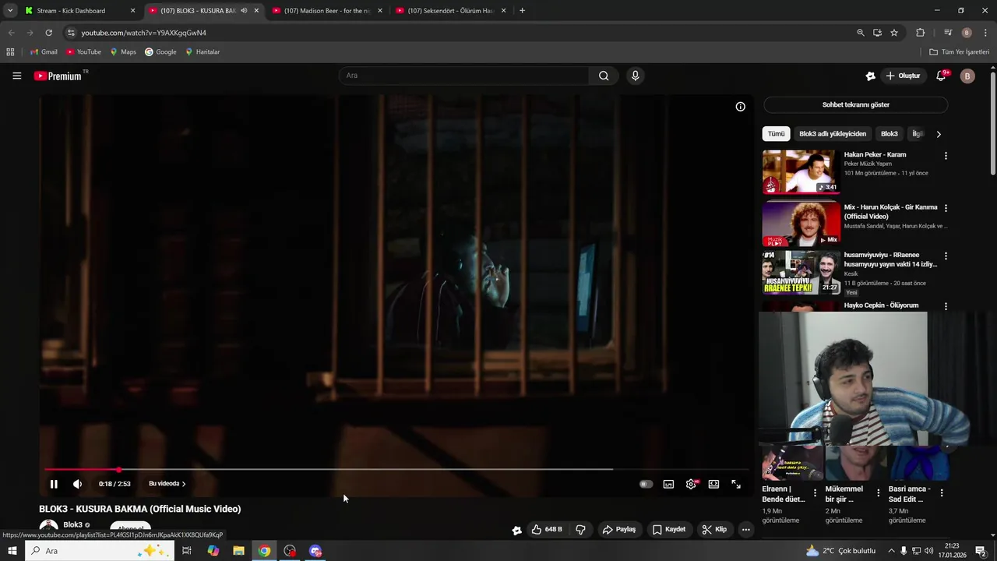Image resolution: width=997 pixels, height=561 pixels.
Task: Open the Windows Start menu
Action: tap(12, 551)
